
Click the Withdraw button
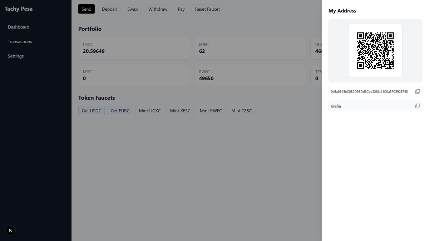pos(158,9)
